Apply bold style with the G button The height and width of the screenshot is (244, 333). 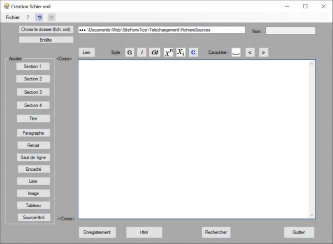129,53
